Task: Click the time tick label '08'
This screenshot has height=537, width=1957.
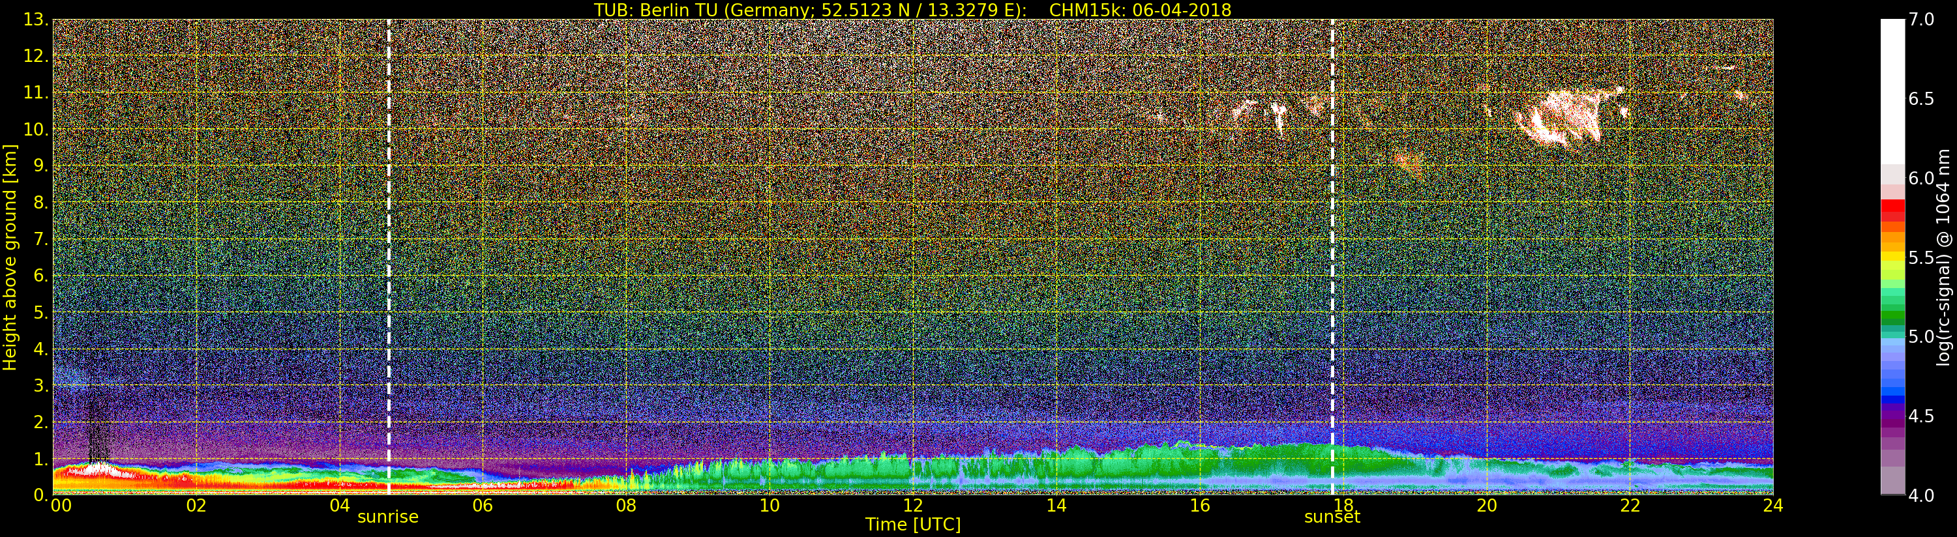Action: 626,506
